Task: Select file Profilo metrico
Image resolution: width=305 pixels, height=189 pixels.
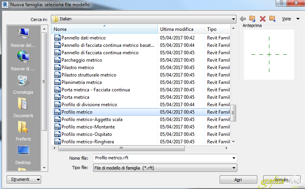Action: [77, 112]
